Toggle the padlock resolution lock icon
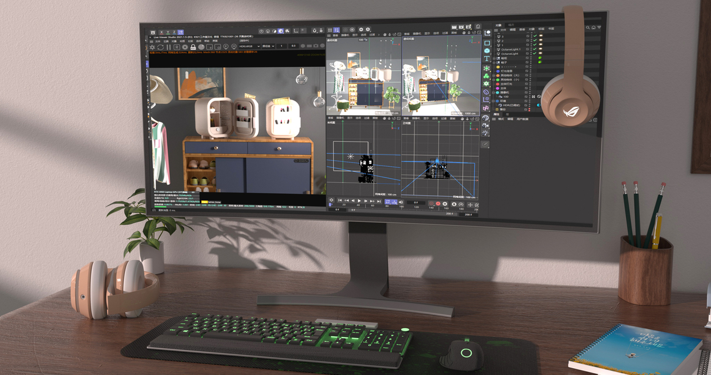This screenshot has height=375, width=711. pos(193,47)
